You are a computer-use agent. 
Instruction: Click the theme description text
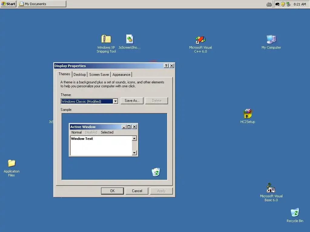coord(112,84)
